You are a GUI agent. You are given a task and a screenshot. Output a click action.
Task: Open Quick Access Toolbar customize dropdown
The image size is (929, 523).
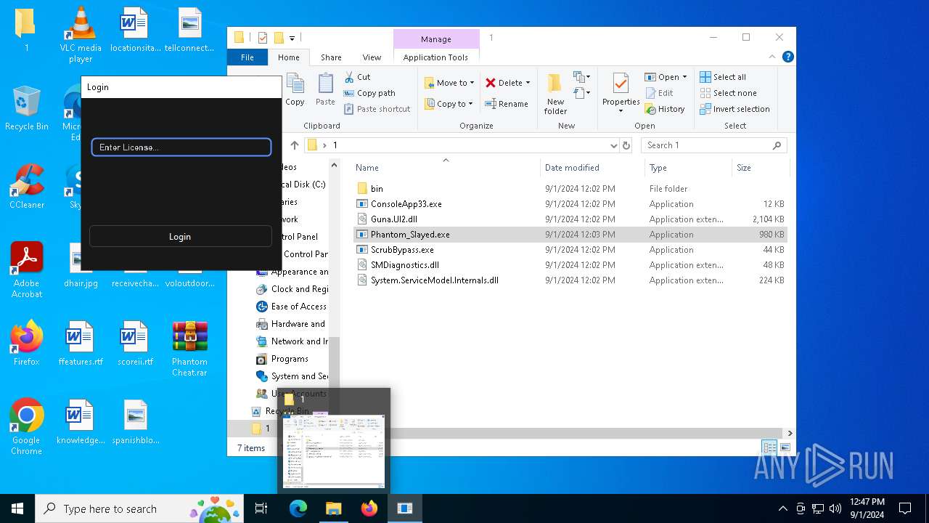click(292, 38)
